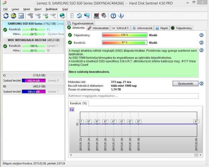Click 'Nincs szükség beavatkozásra.' text
Image resolution: width=209 pixels, height=167 pixels.
click(89, 72)
